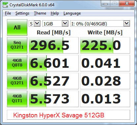Click the Seq write result 225.0
137x125 pixels.
click(105, 45)
